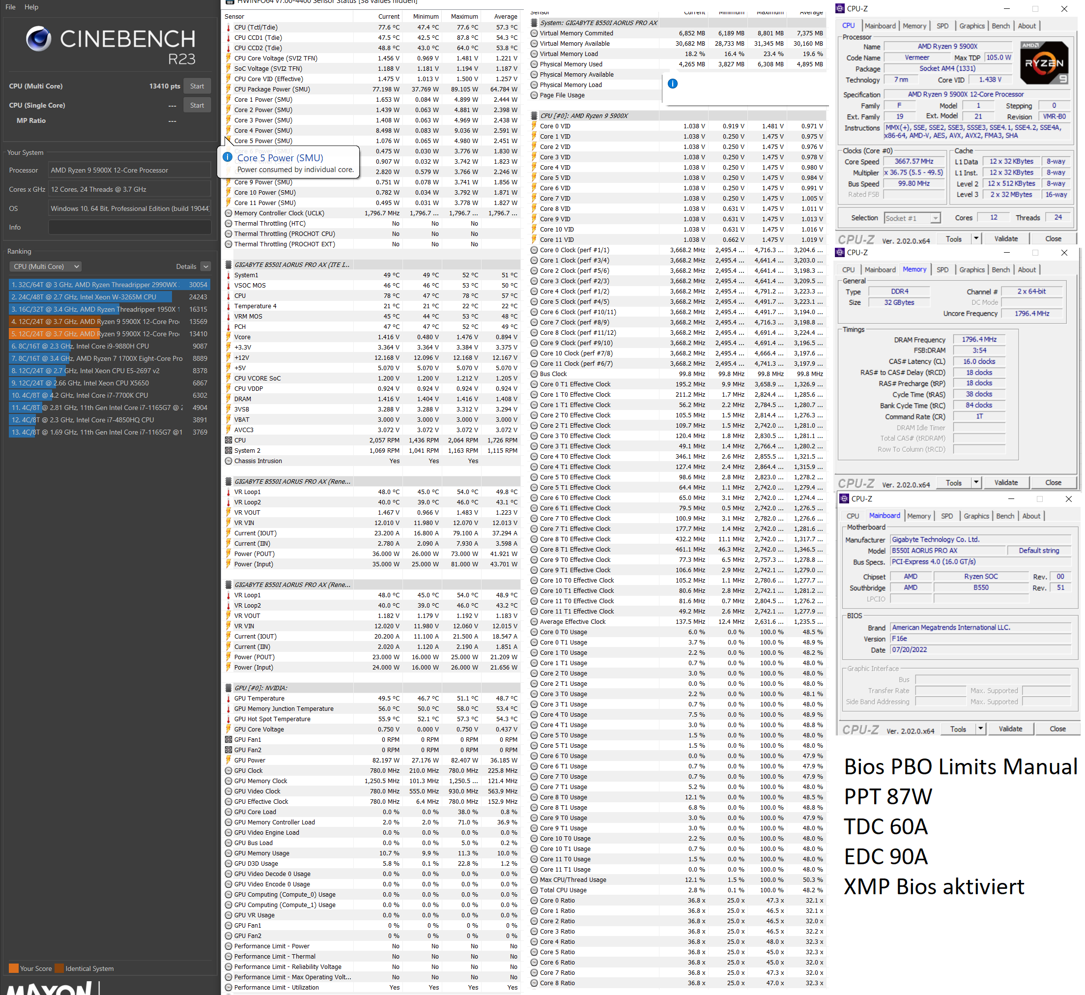The height and width of the screenshot is (995, 1085).
Task: Expand the ranking Details dropdown arrow
Action: tap(205, 266)
